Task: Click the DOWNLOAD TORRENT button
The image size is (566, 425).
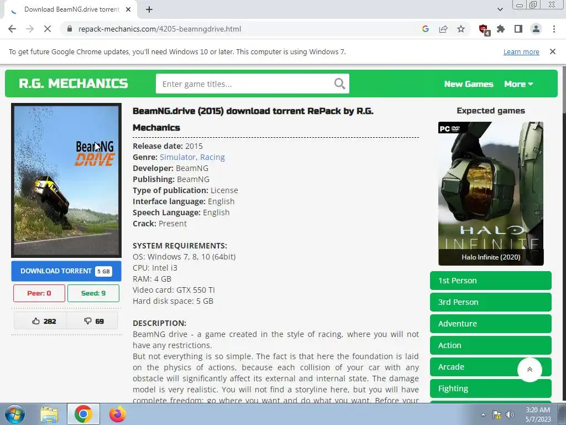Action: pyautogui.click(x=66, y=271)
